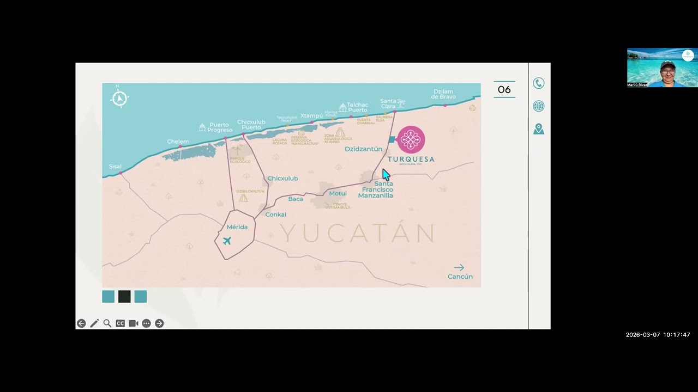Image resolution: width=698 pixels, height=392 pixels.
Task: Open the magnifier zoom tool
Action: 107,323
